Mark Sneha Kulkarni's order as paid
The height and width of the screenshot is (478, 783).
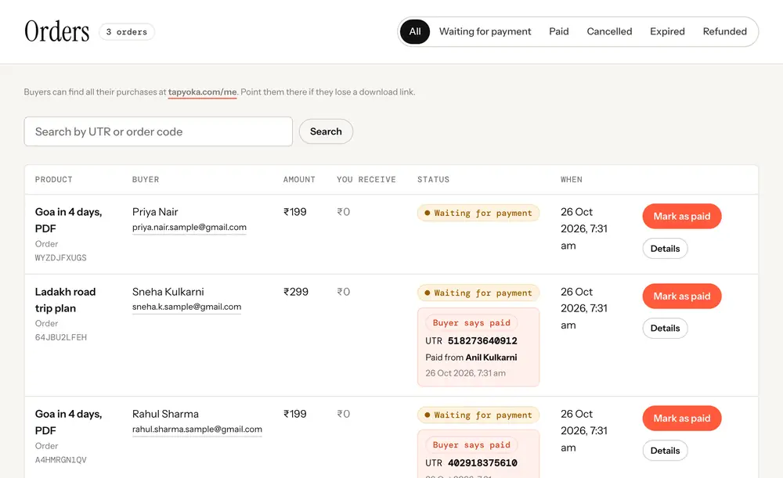[682, 296]
